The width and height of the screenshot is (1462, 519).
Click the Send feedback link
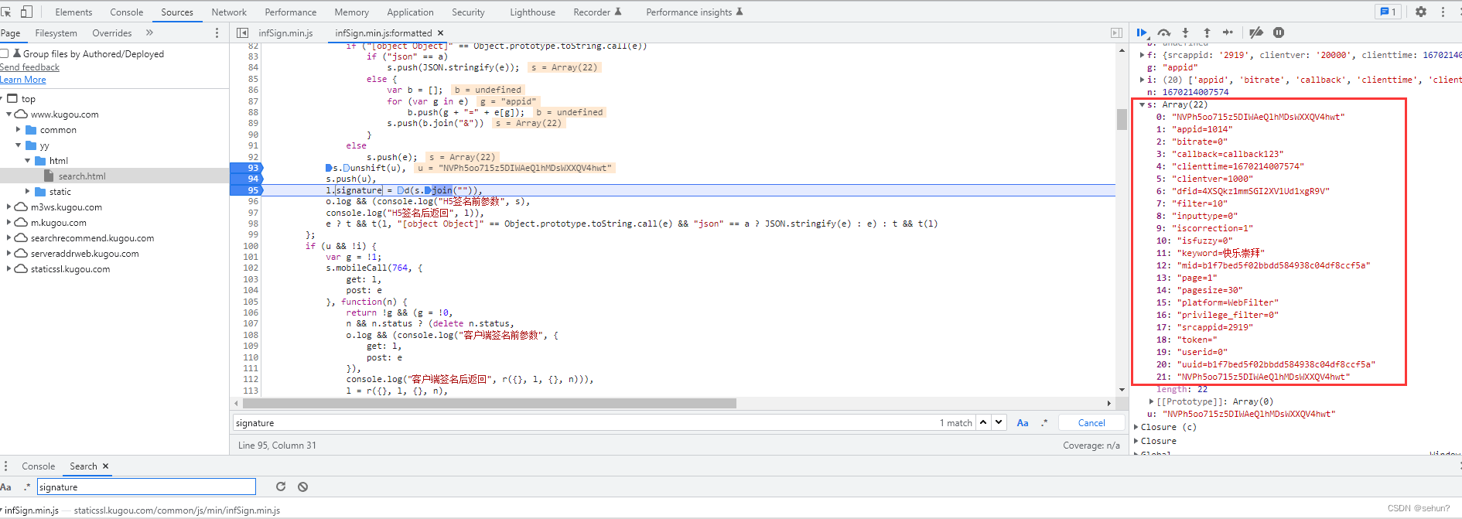29,67
